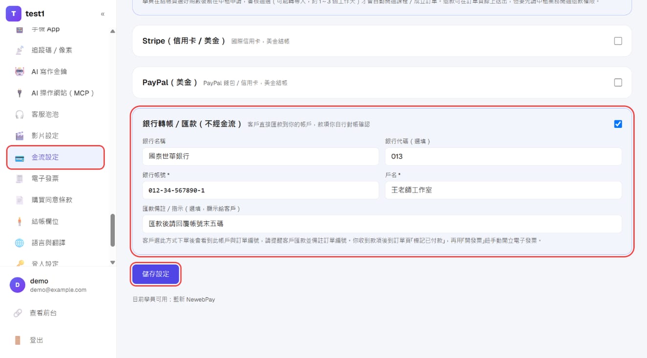Click the 儲存設定 save button
Image resolution: width=647 pixels, height=358 pixels.
coord(156,274)
